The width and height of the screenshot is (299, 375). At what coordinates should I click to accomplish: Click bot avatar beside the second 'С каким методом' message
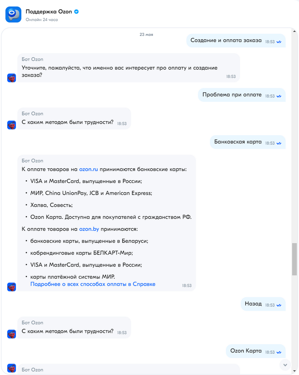(12, 334)
